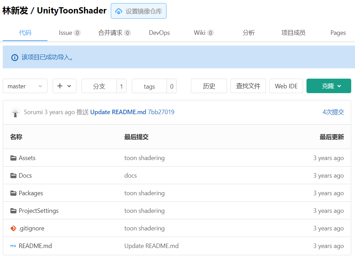Open the .gitignore file name
This screenshot has height=258, width=355.
31,228
